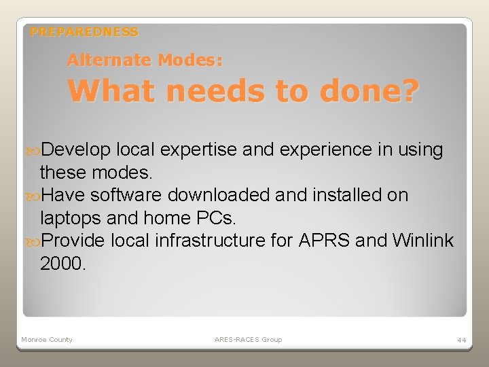The height and width of the screenshot is (367, 489).
Task: Click the 'Have software downloaded' bullet text
Action: tap(224, 206)
